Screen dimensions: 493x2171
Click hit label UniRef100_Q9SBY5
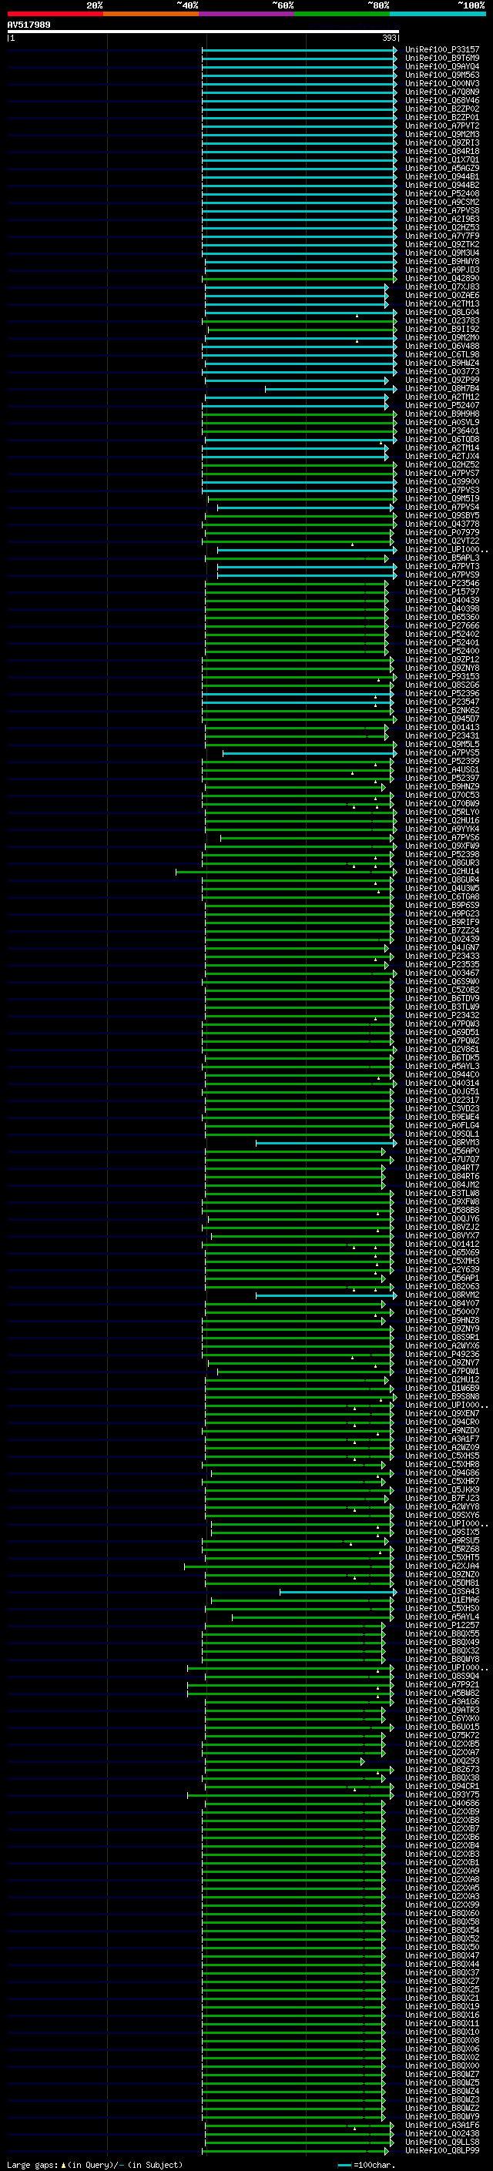coord(441,516)
